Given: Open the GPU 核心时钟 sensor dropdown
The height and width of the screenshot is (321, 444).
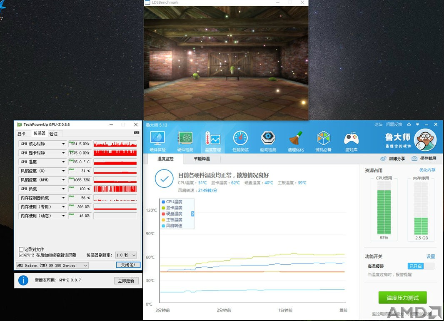Looking at the screenshot, I should pos(63,144).
